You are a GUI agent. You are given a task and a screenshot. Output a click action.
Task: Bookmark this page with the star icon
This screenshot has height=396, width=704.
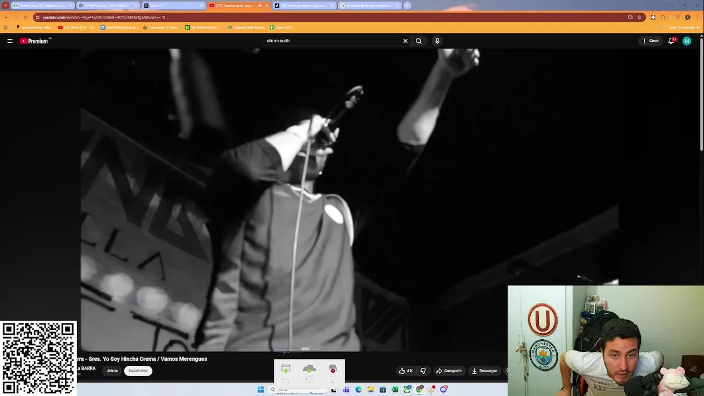(639, 17)
